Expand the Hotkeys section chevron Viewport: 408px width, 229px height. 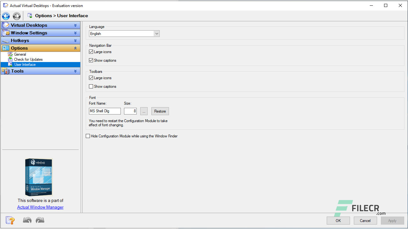click(x=76, y=40)
